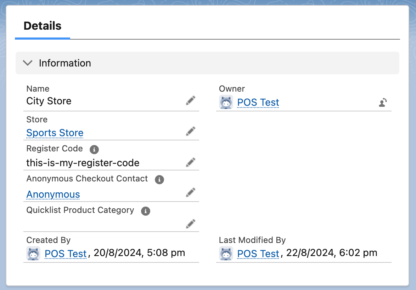The height and width of the screenshot is (290, 416).
Task: Click Anonymous Checkout Contact info icon
Action: click(x=159, y=179)
